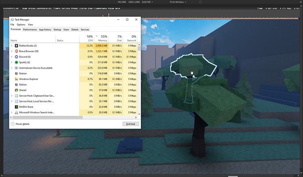The image size is (303, 177).
Task: Open the Fit to Window zoom dropdown
Action: [x=178, y=2]
